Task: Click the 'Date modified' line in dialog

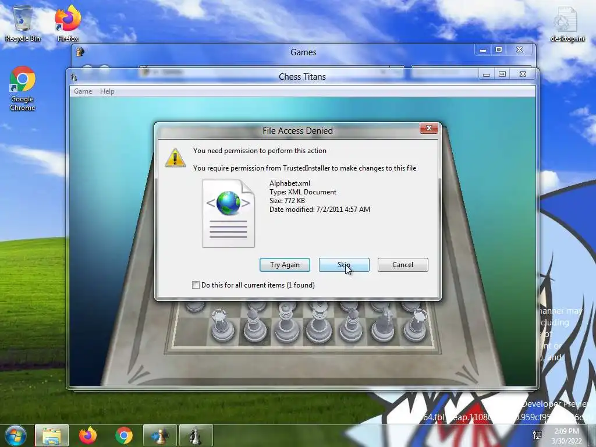Action: [x=320, y=210]
